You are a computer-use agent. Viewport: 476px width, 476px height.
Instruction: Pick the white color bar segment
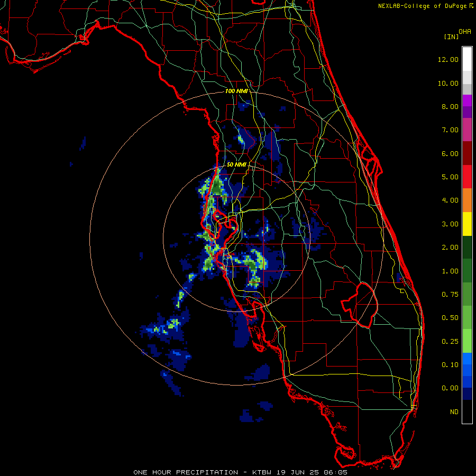pyautogui.click(x=467, y=59)
